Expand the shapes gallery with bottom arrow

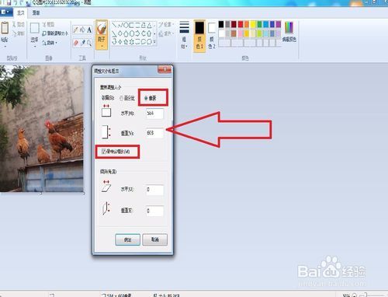(x=154, y=41)
